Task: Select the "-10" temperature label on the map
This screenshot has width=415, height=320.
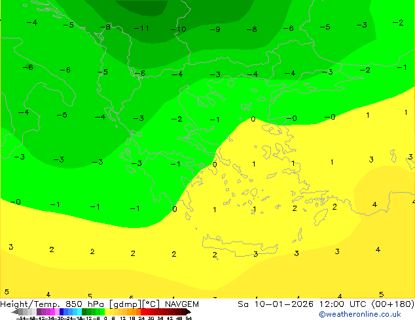Action: [x=179, y=29]
